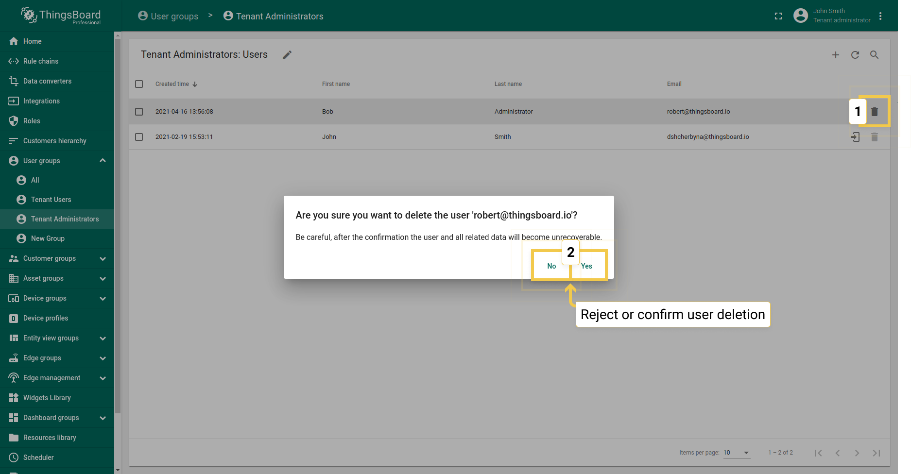Check the Bob Administrator row checkbox
The image size is (911, 474).
tap(139, 112)
